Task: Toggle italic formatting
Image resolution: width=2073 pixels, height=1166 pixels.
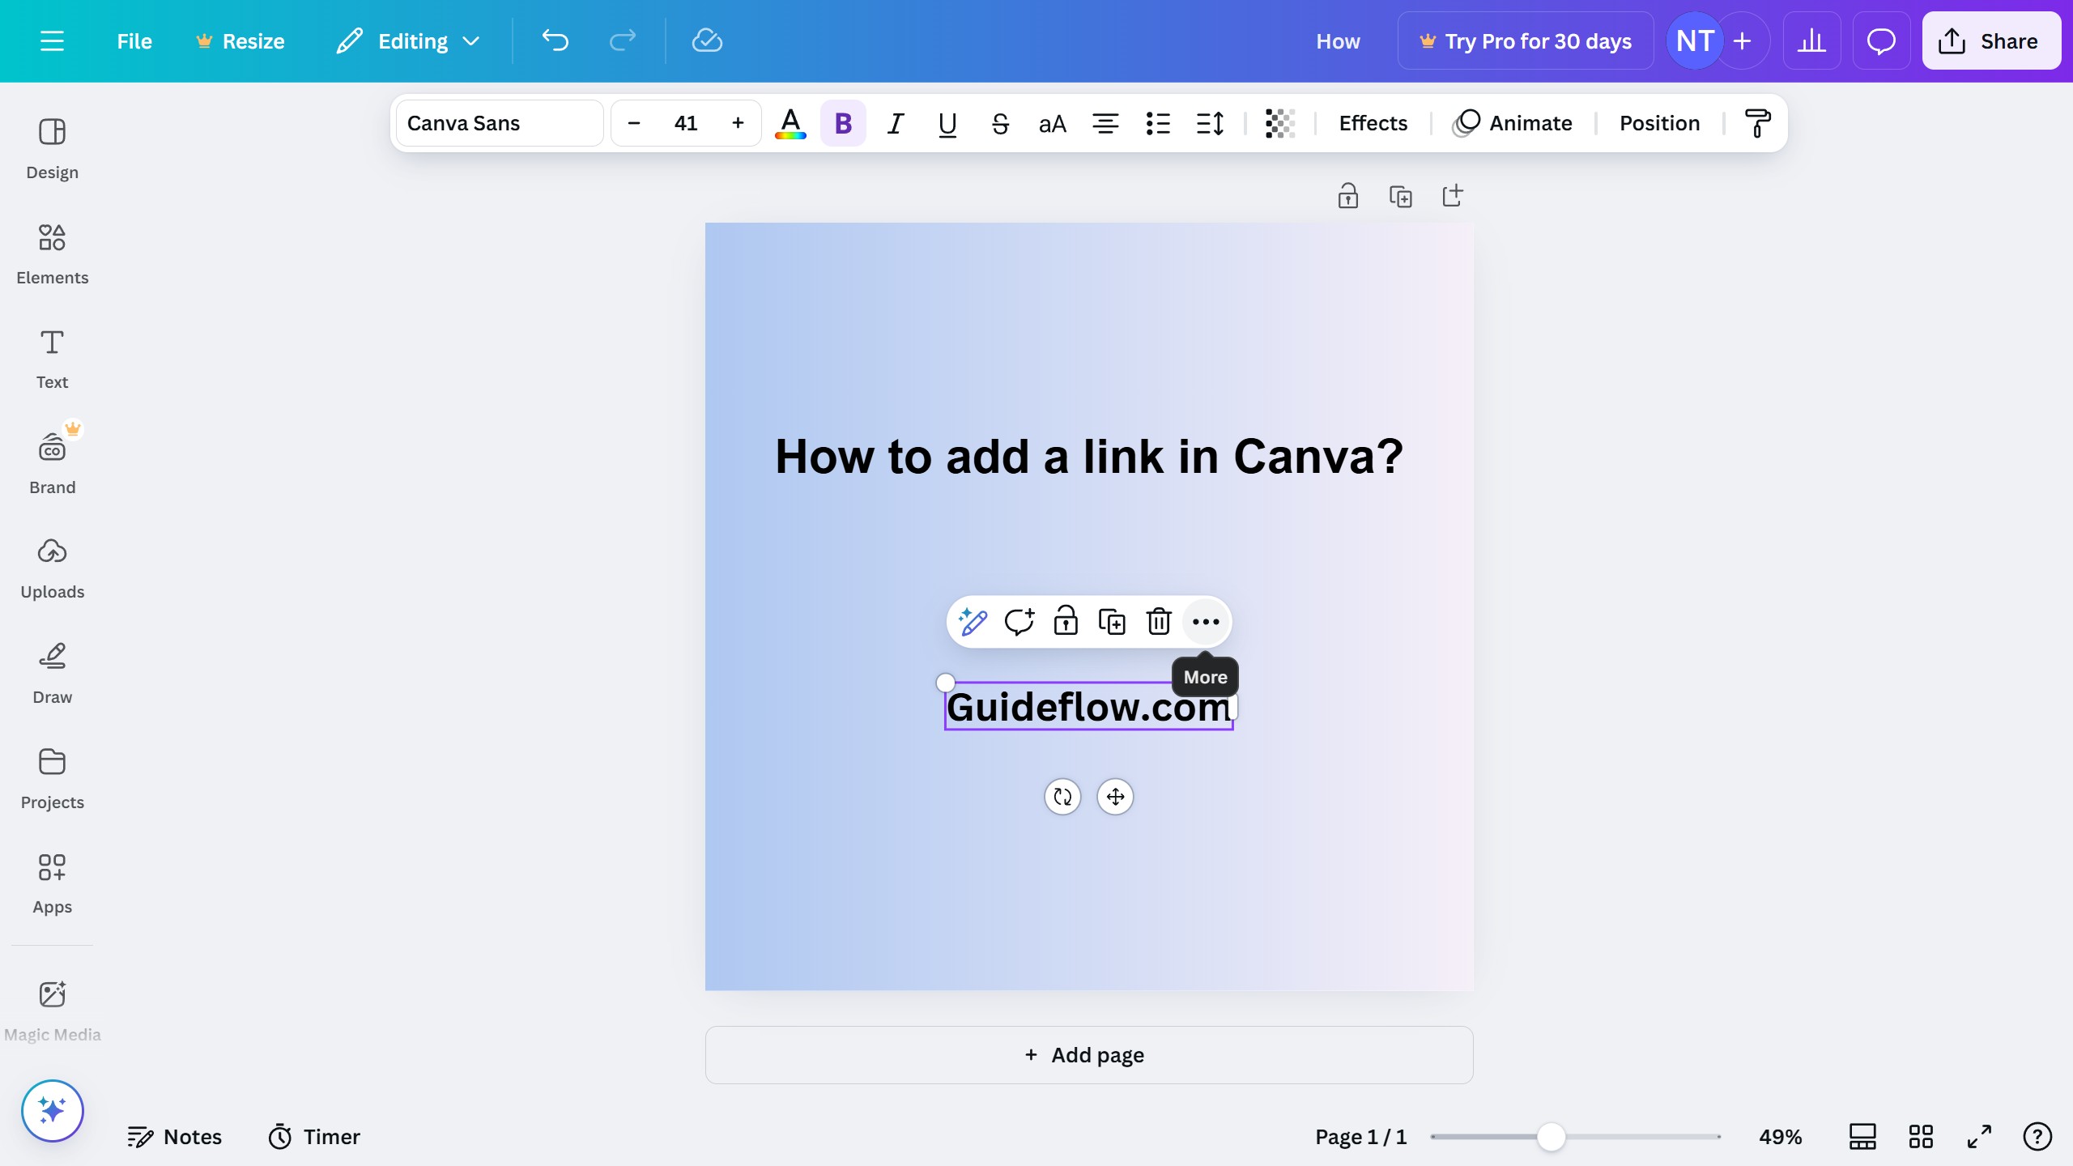Action: (x=895, y=123)
